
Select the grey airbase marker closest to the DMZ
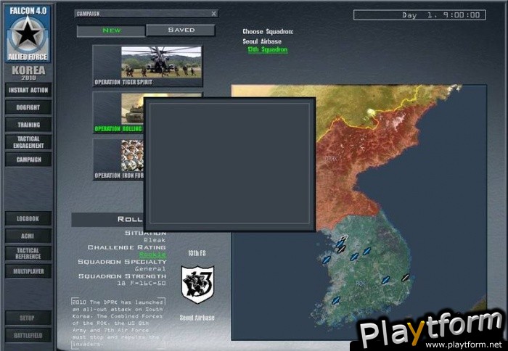(343, 239)
